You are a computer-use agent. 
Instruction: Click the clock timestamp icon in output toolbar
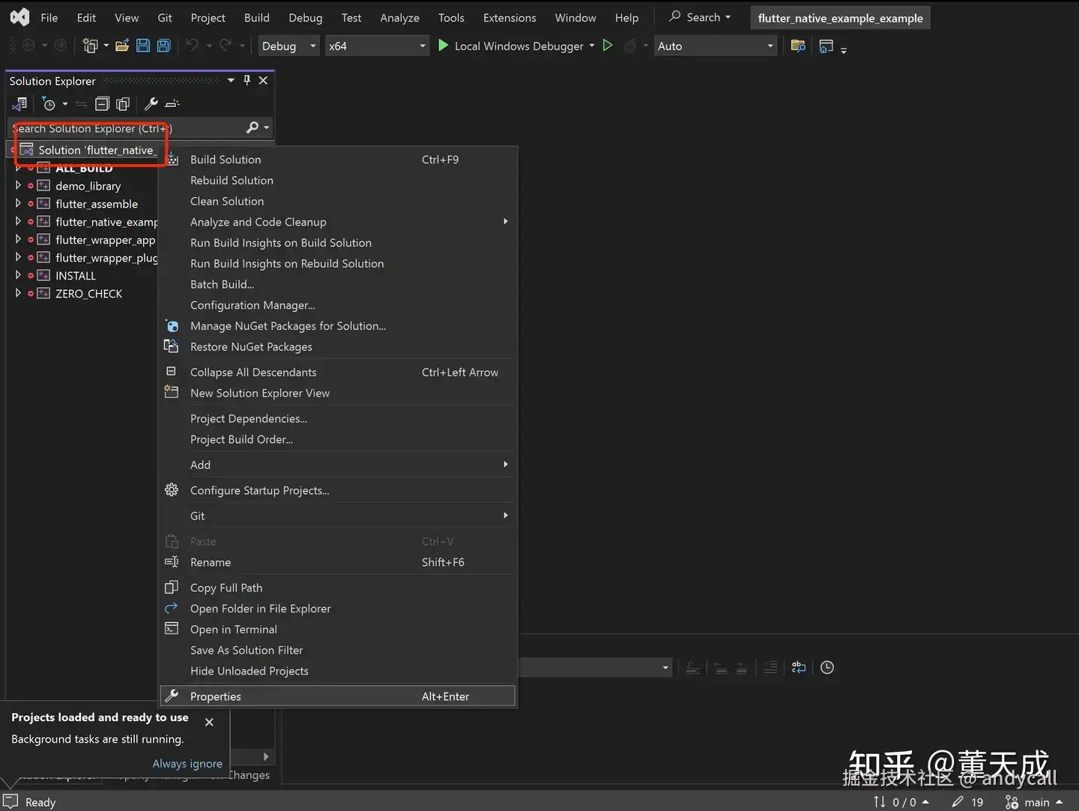point(827,667)
